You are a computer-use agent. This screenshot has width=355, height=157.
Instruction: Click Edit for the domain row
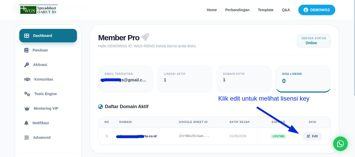[312, 136]
